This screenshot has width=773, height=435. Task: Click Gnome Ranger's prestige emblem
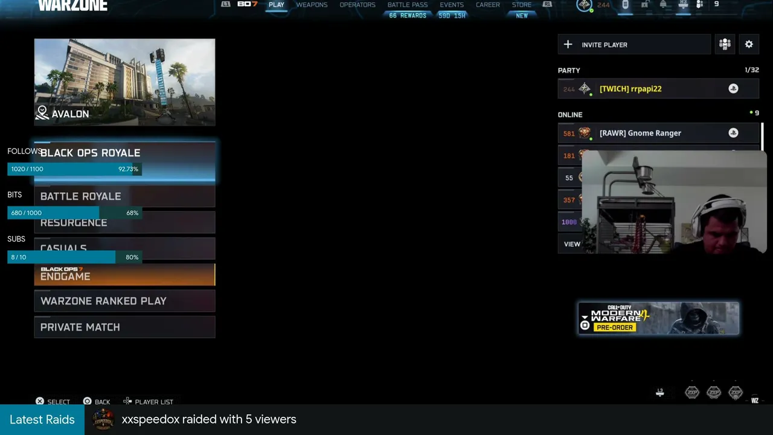point(585,133)
